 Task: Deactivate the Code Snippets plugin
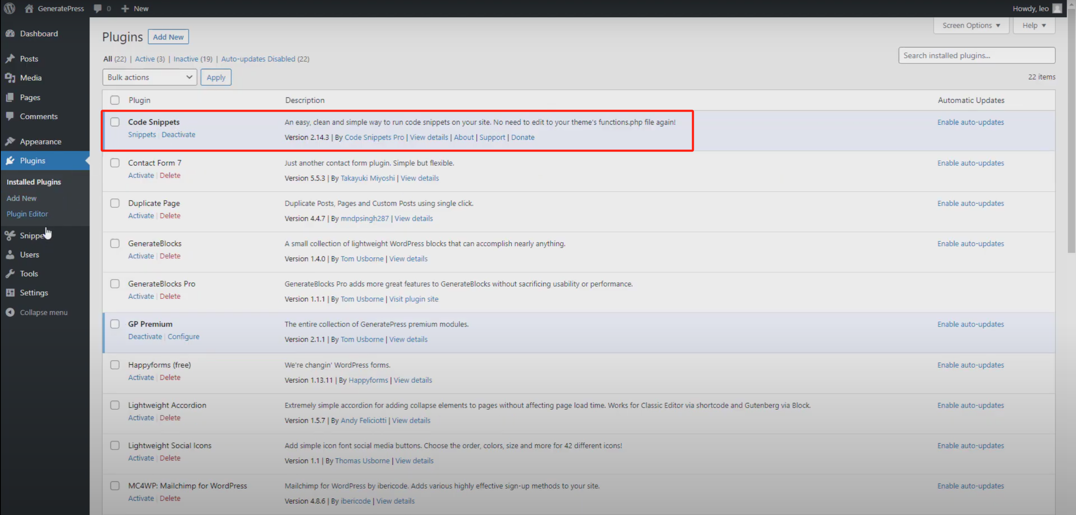(x=178, y=135)
